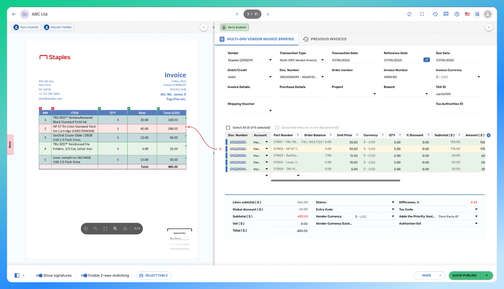Click the line items horizontal scrollbar
Screen dimensions: 504x289
(336, 181)
